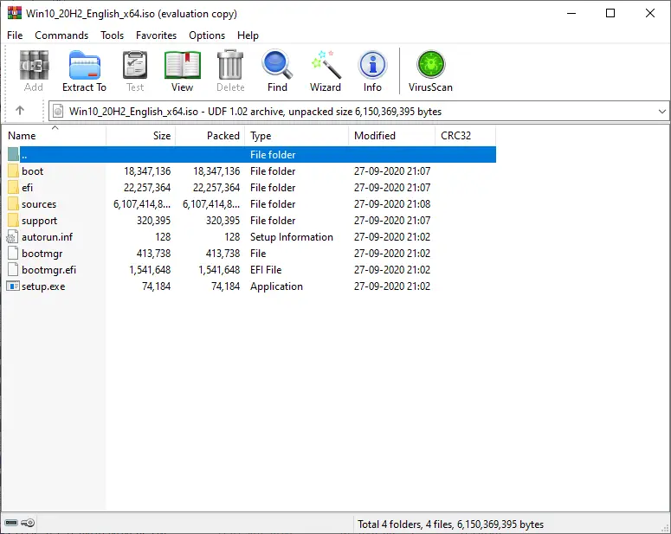The height and width of the screenshot is (534, 671).
Task: Open the Options menu
Action: coord(207,35)
